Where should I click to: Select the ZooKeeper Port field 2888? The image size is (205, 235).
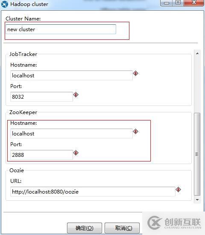41,155
